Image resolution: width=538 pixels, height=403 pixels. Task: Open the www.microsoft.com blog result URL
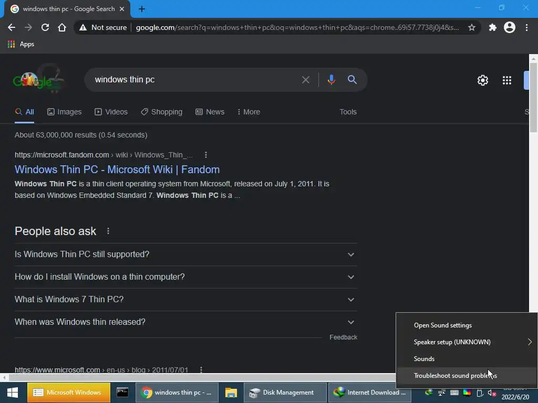click(101, 370)
